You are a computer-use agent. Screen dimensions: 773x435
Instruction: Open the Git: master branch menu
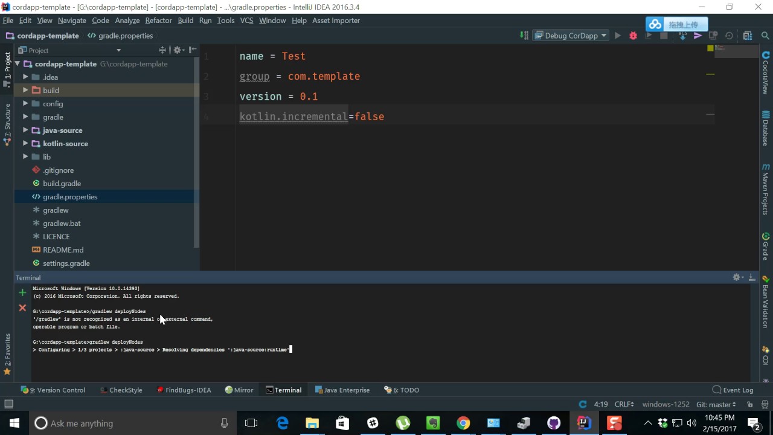click(716, 404)
